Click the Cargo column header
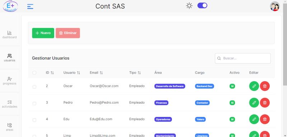This screenshot has width=287, height=137. click(199, 72)
